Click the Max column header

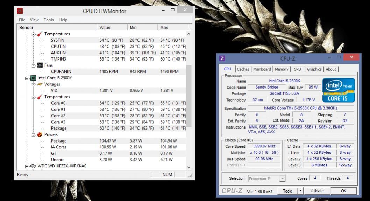(173, 27)
